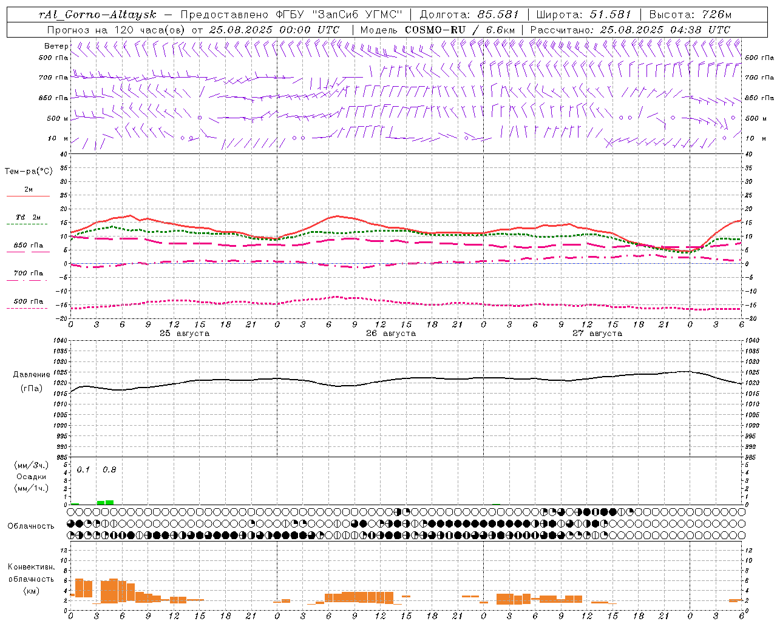Click the "25 августа" date label
The width and height of the screenshot is (777, 621).
pyautogui.click(x=185, y=334)
